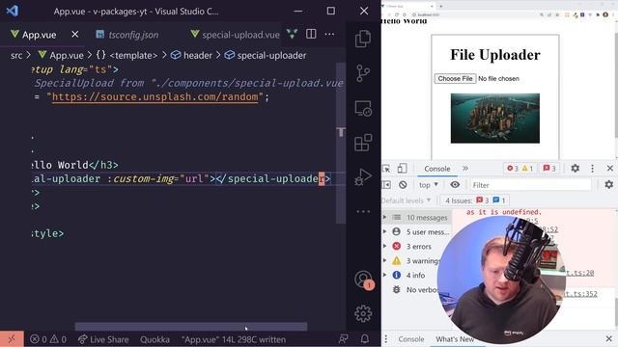Open the Source Control view
The height and width of the screenshot is (347, 618).
pyautogui.click(x=363, y=73)
